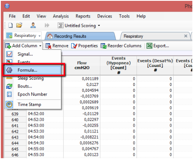Click the Untitled Scoring list icon

tap(60, 26)
